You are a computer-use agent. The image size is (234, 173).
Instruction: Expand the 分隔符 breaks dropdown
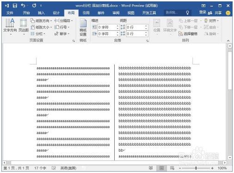click(x=63, y=20)
